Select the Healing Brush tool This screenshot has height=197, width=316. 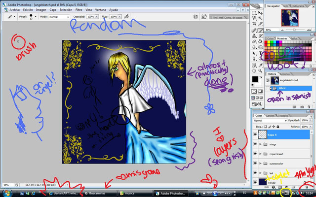coord(254,31)
